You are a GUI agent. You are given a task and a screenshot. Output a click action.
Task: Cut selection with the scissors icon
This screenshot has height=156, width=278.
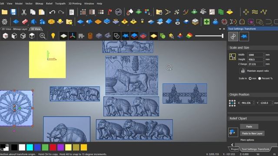24,12
